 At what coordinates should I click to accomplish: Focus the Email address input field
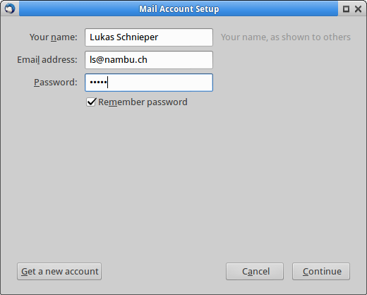tap(149, 60)
